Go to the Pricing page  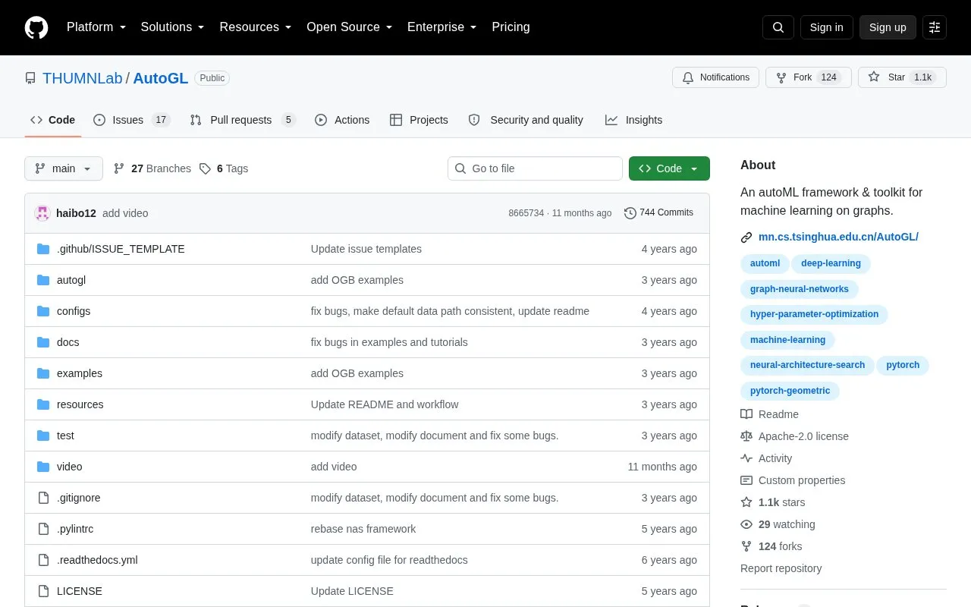[x=511, y=27]
